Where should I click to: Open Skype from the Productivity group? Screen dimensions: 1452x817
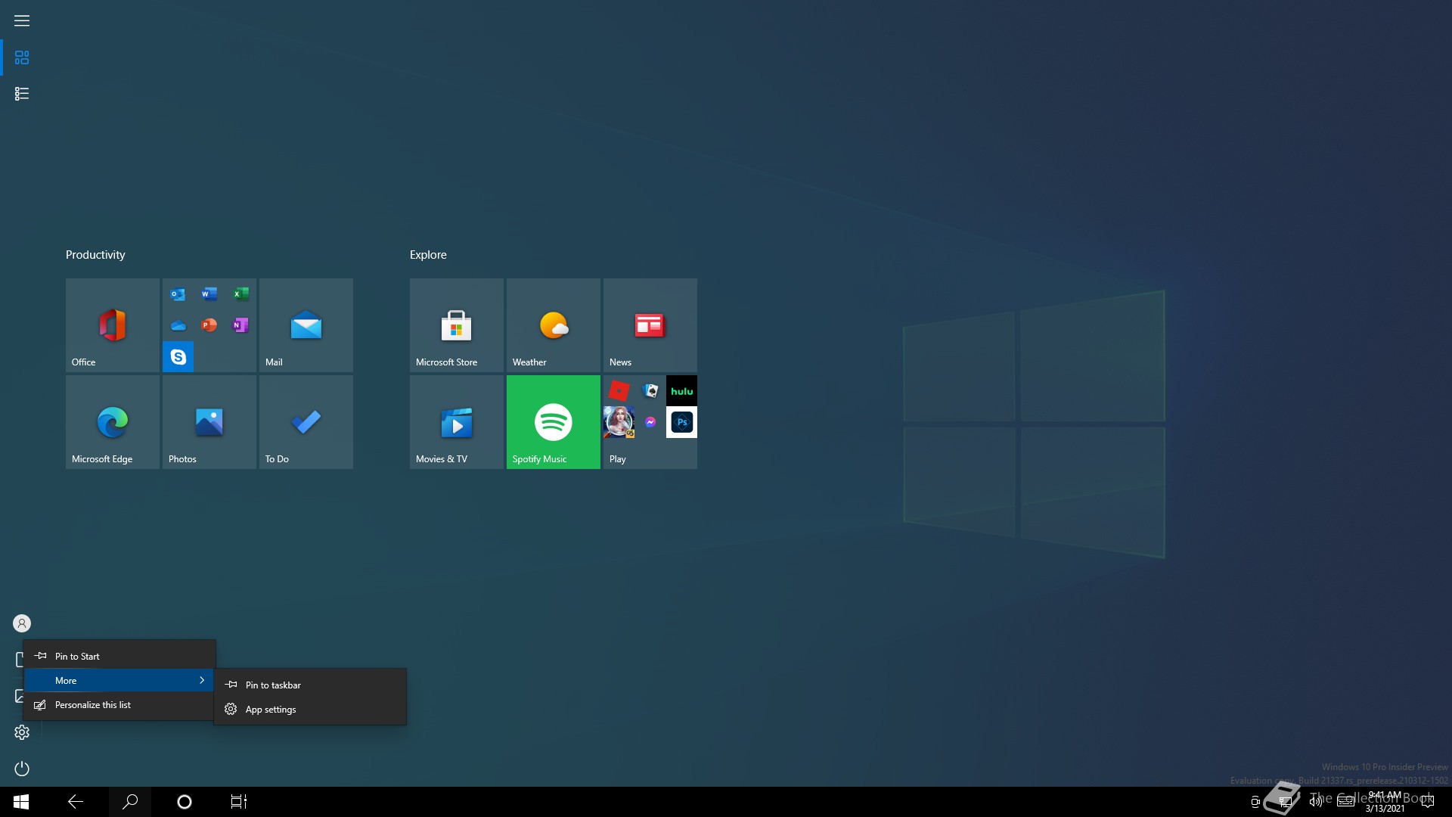(178, 356)
